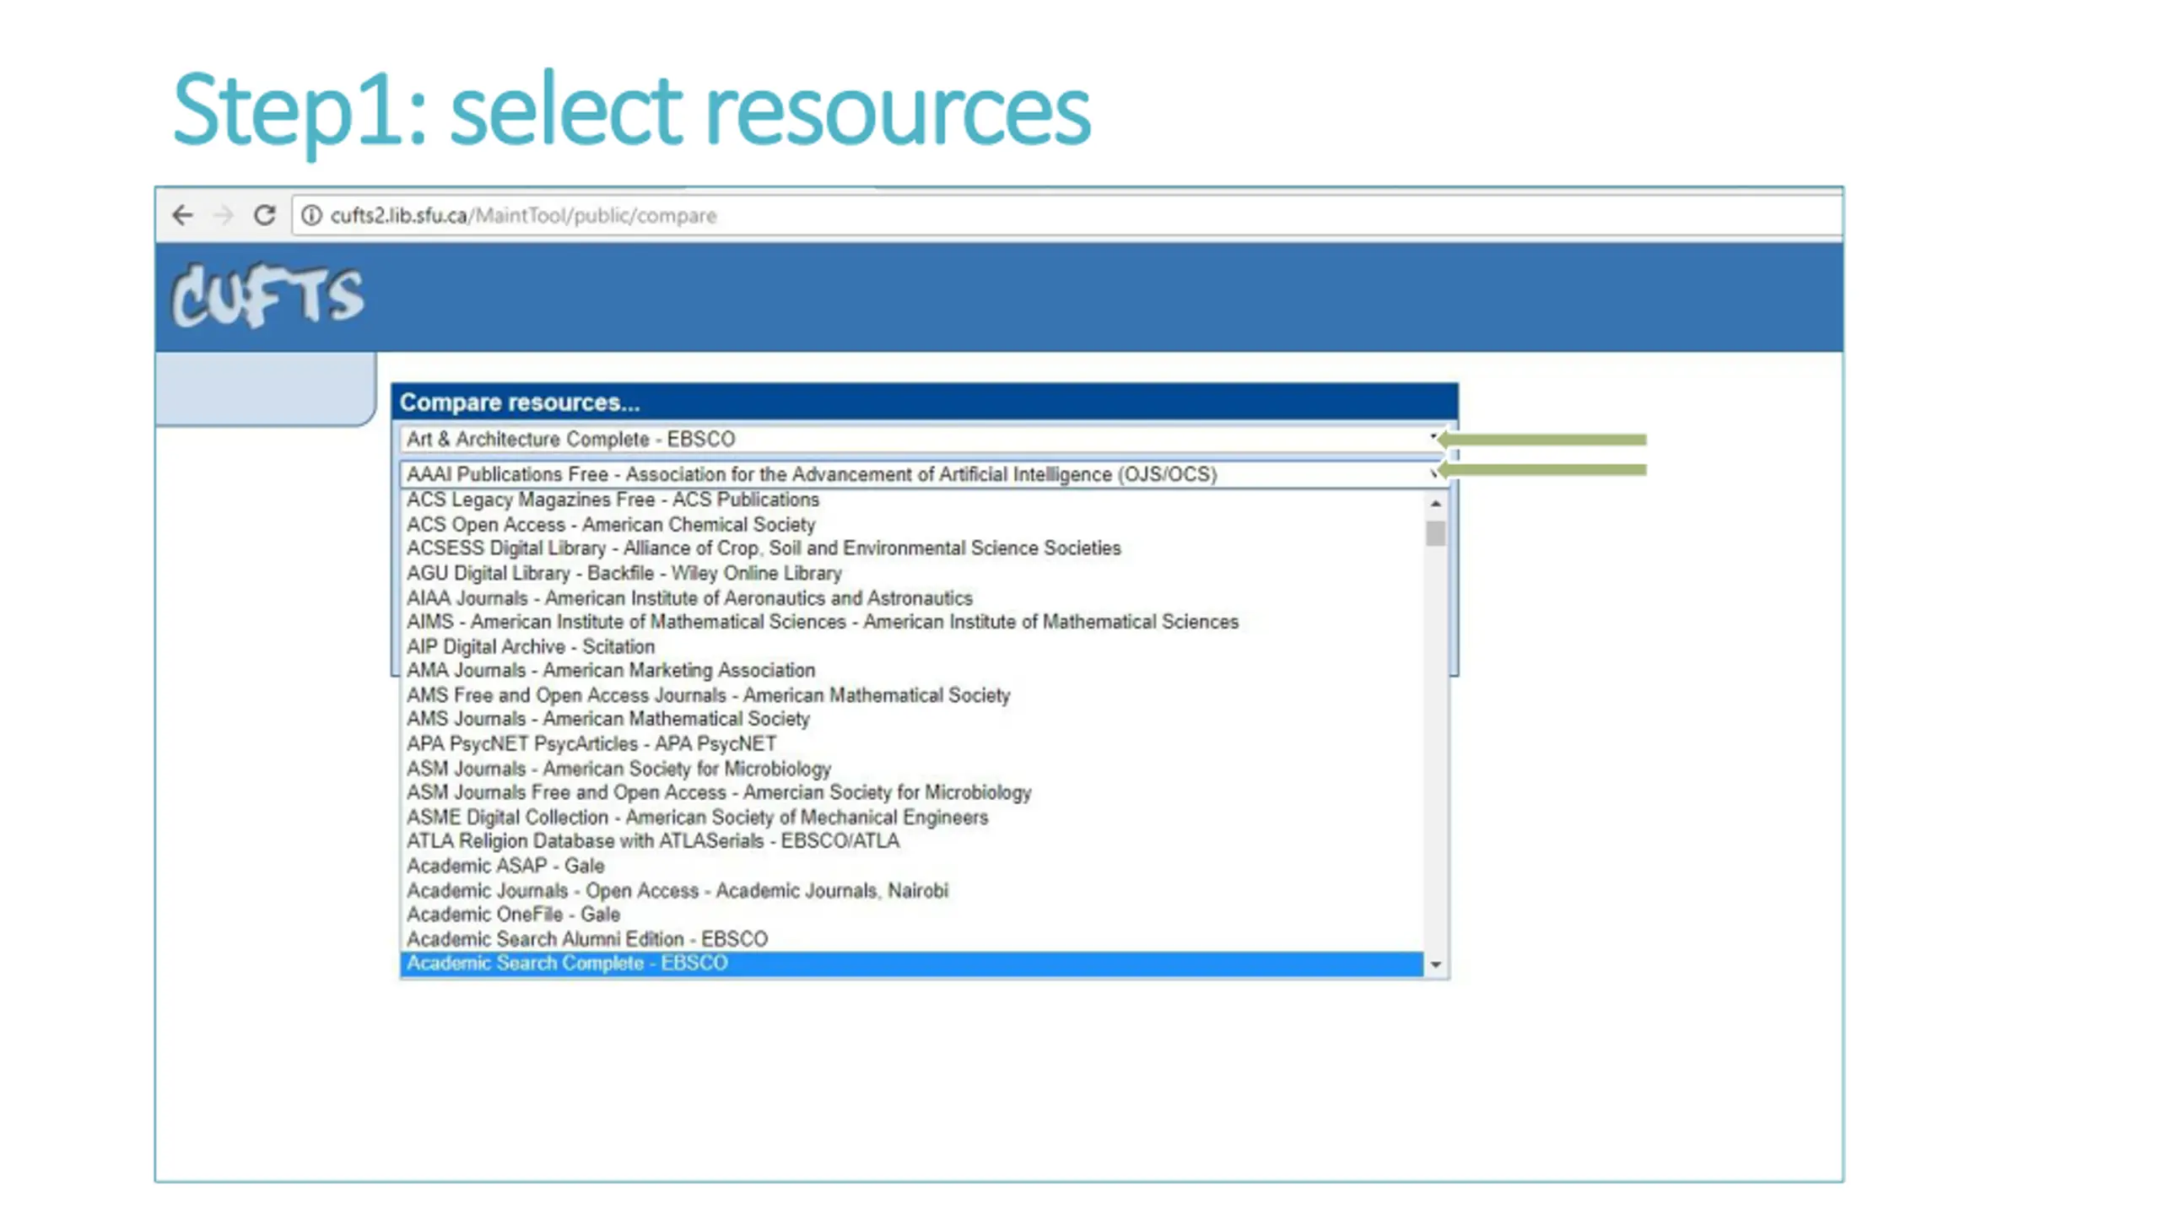Screen dimensions: 2160x1215
Task: Click the CUFTS logo
Action: [x=267, y=295]
